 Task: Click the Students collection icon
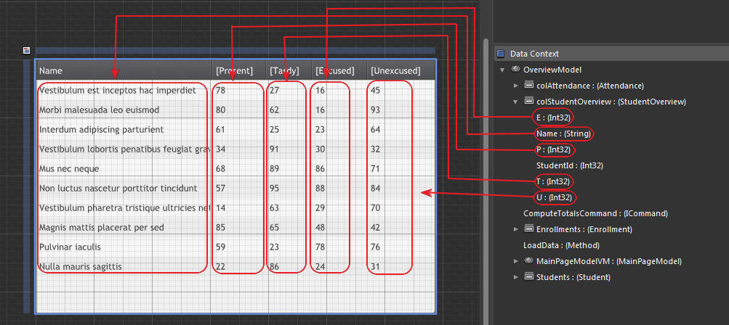tap(528, 277)
